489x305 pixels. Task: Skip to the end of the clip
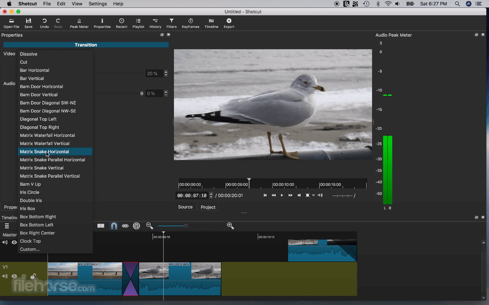coord(299,195)
